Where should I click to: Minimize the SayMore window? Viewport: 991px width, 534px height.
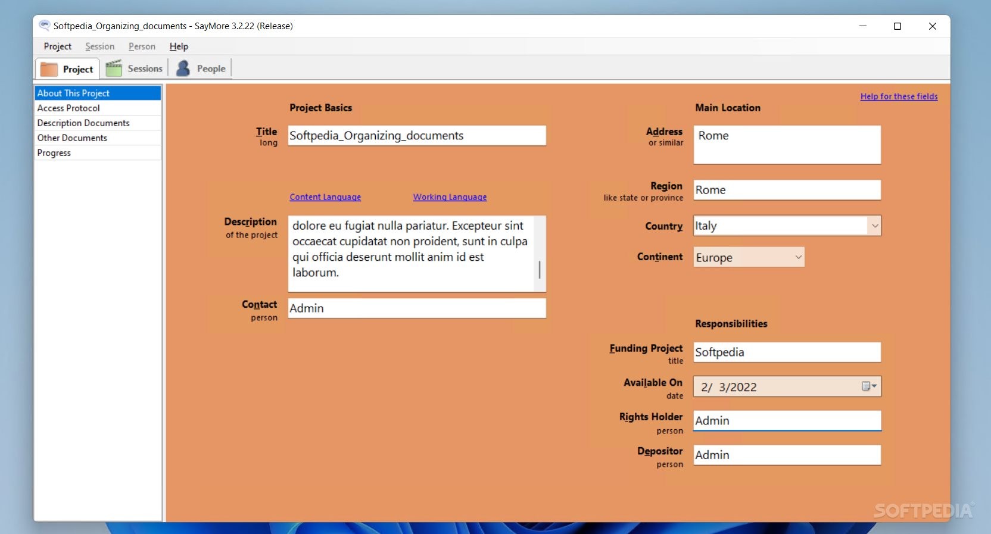(x=863, y=26)
